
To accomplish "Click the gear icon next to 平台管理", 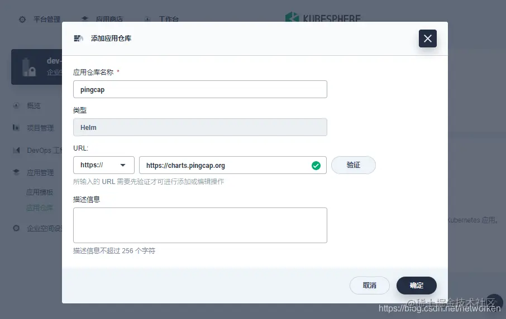I will pyautogui.click(x=22, y=20).
